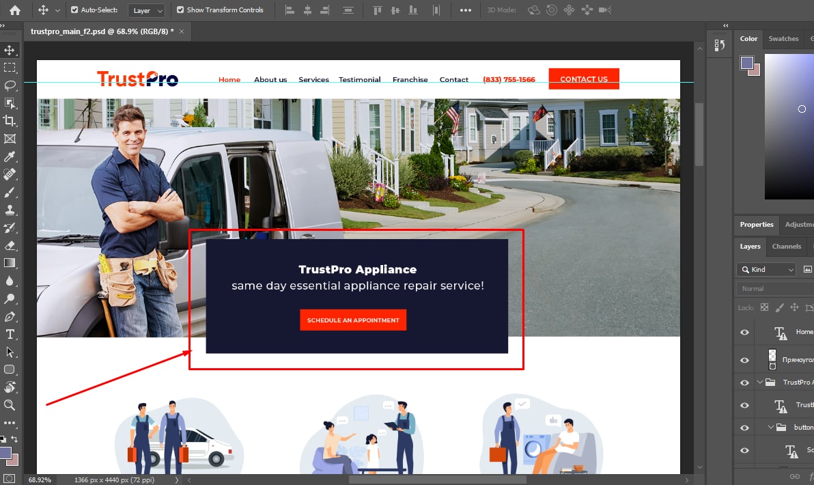The width and height of the screenshot is (814, 485).
Task: Hide the TrustPro group layer
Action: (x=744, y=383)
